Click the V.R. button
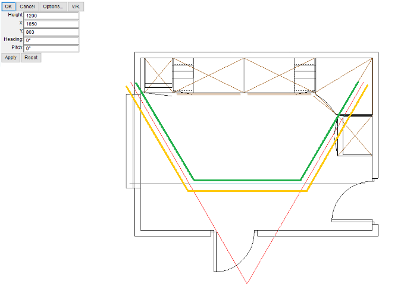Viewport: 404px width, 287px height. coord(76,7)
